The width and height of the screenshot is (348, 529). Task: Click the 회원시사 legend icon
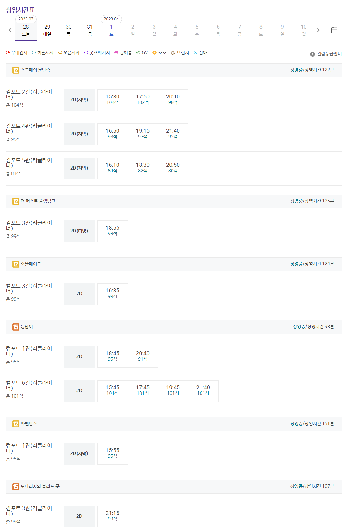click(x=34, y=52)
